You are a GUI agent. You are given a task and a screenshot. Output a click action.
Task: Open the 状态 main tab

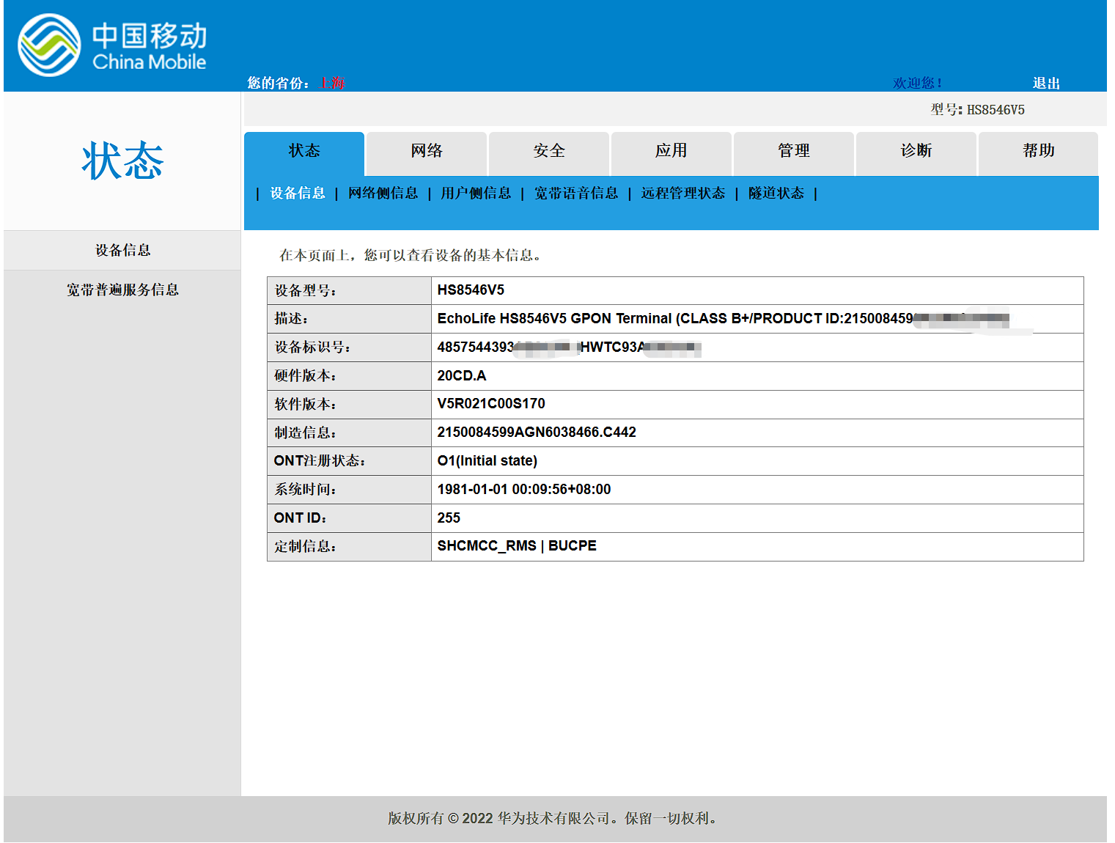(304, 151)
